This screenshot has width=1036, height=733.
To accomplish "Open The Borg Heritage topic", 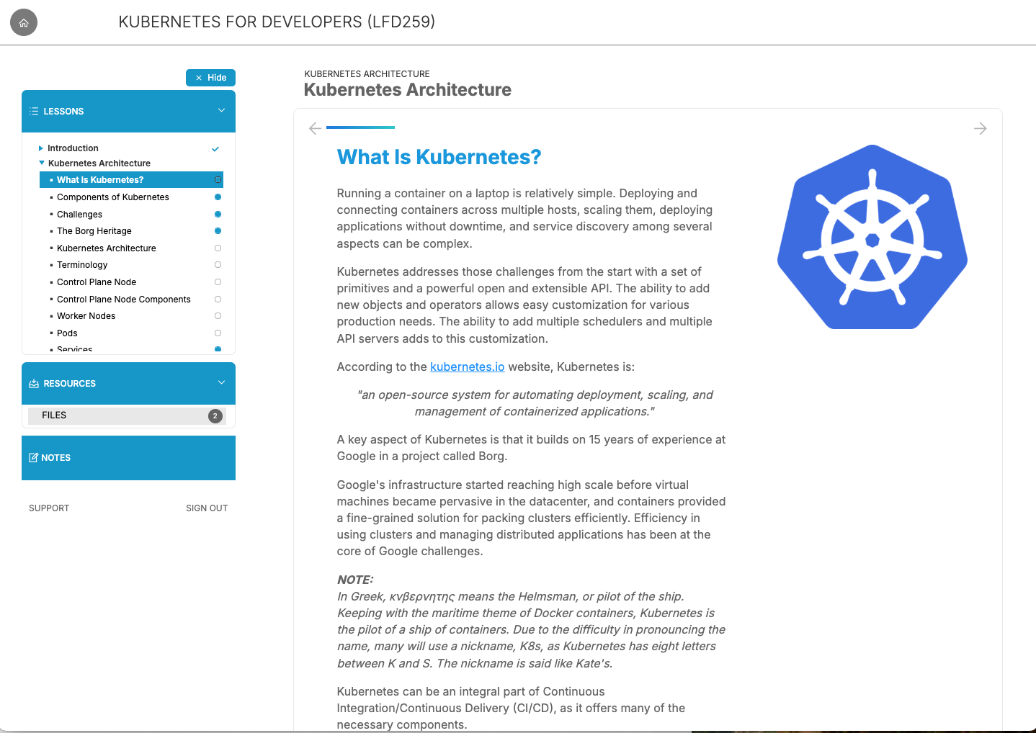I will point(94,231).
